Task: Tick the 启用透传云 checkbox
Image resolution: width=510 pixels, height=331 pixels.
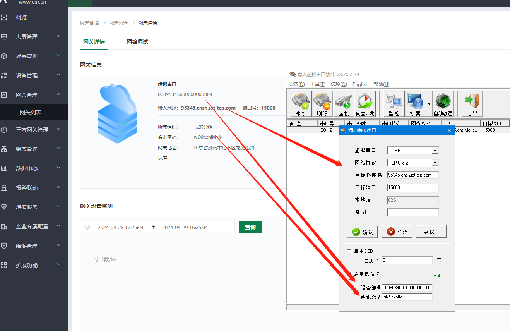Action: 349,274
